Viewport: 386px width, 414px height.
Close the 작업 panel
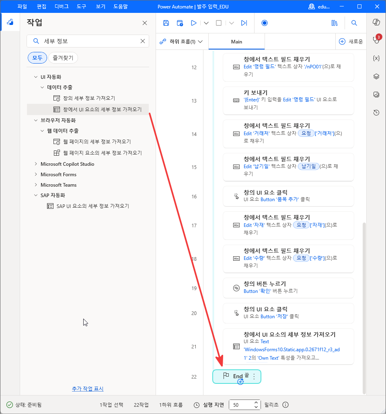[x=145, y=23]
